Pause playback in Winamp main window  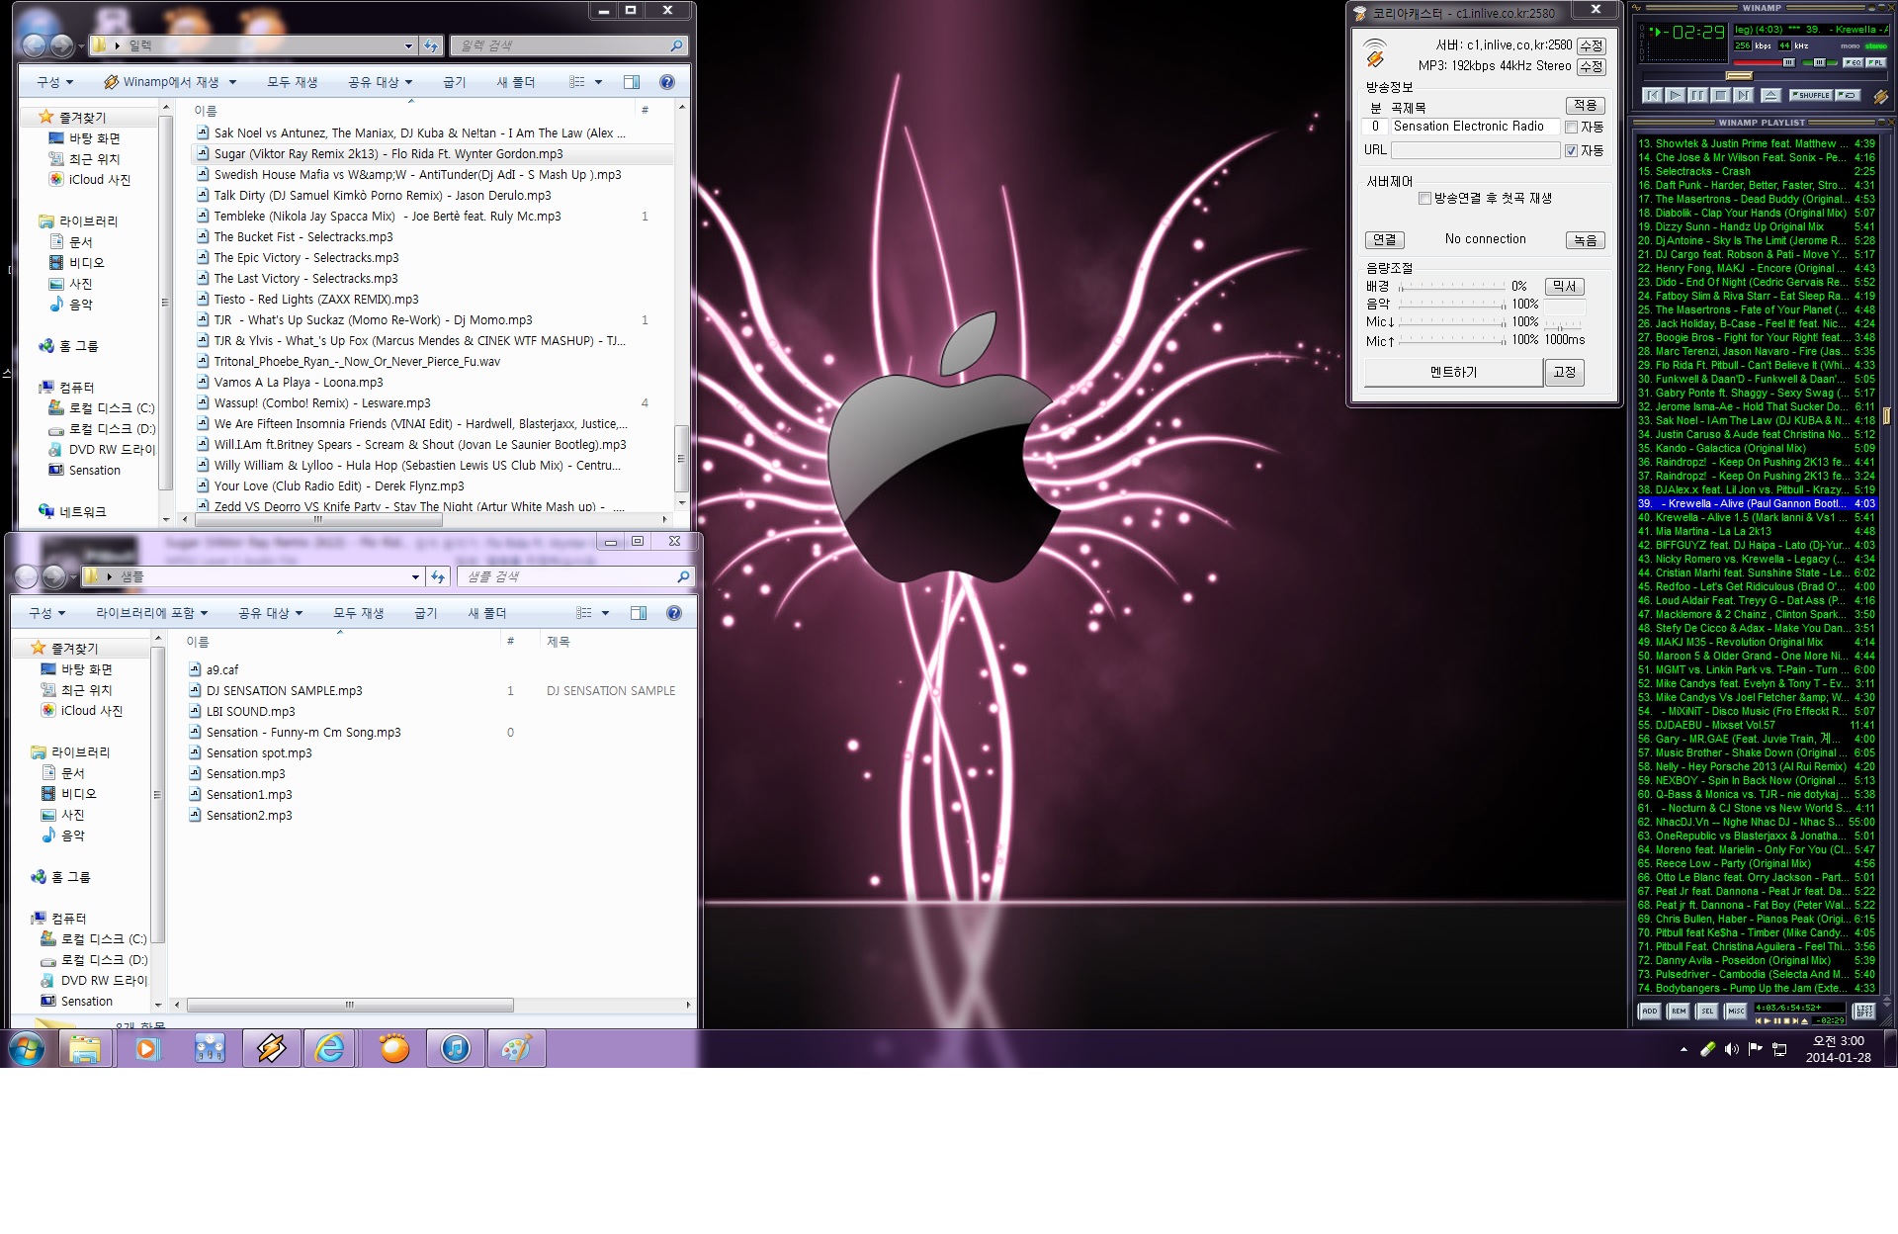pyautogui.click(x=1697, y=95)
